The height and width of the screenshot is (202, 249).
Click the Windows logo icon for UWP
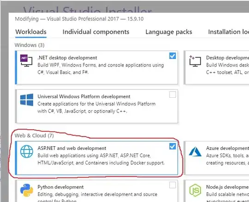[x=27, y=100]
